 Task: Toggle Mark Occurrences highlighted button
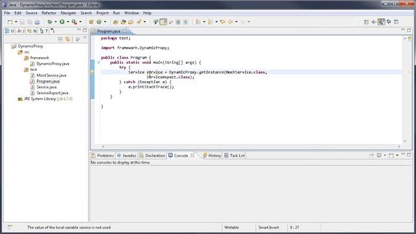[x=163, y=21]
